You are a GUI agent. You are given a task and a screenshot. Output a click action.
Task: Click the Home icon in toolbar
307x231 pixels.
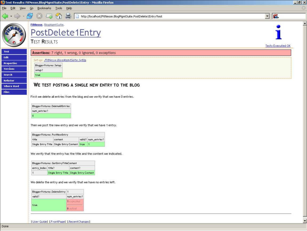(59, 16)
